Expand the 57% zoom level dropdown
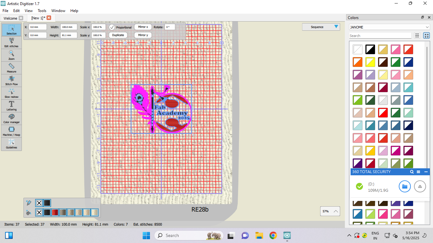This screenshot has width=433, height=243. [x=330, y=211]
